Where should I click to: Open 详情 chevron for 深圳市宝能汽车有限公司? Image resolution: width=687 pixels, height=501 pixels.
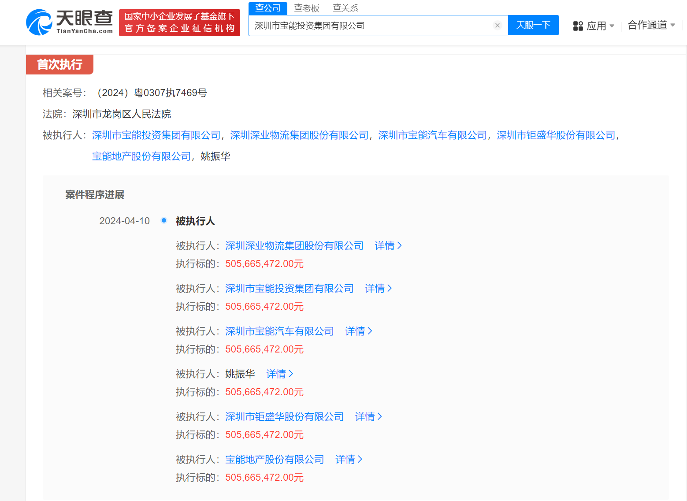pos(358,331)
